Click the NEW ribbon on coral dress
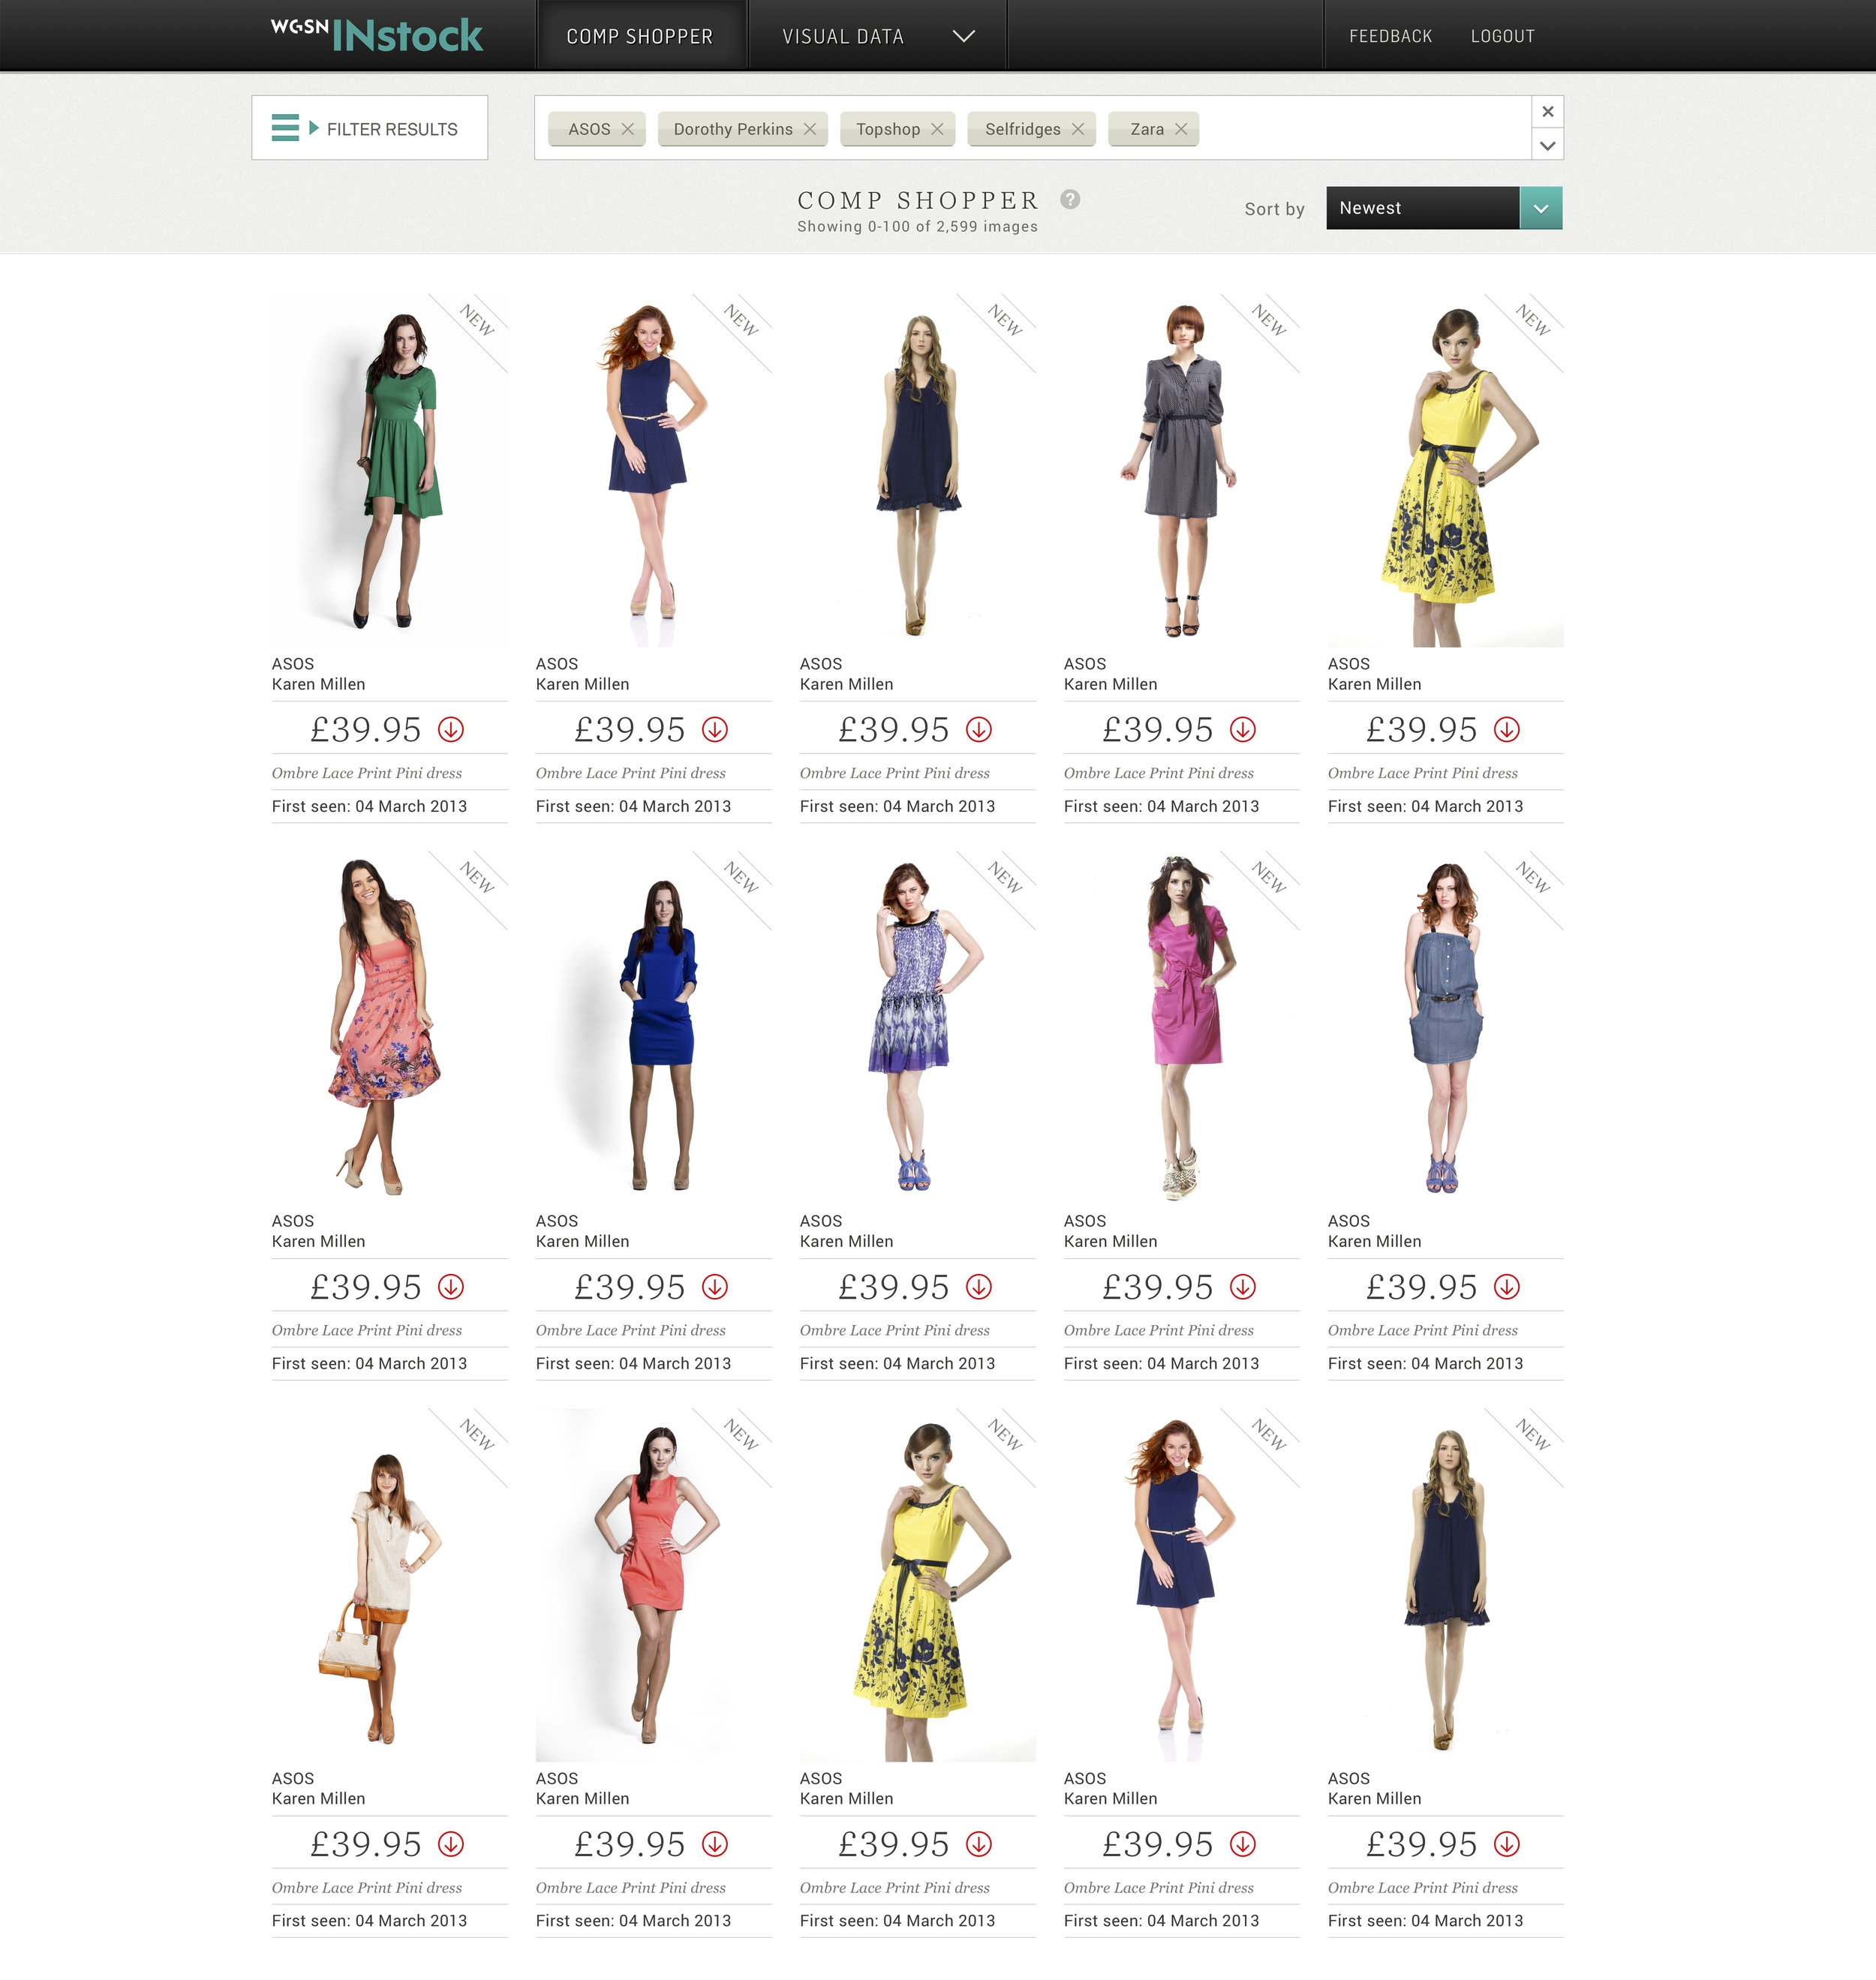 [x=741, y=1435]
